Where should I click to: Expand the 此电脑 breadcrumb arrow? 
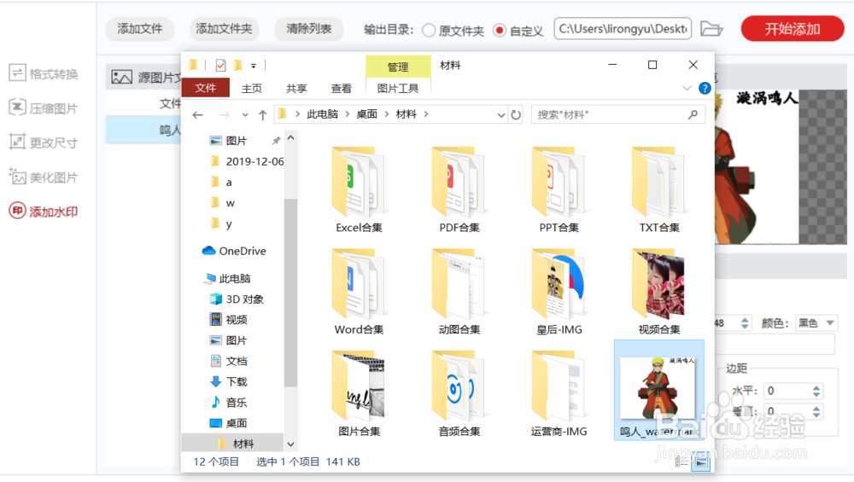(348, 114)
